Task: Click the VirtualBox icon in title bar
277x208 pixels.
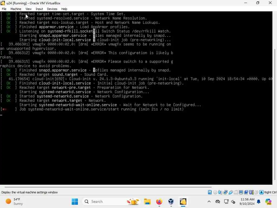Action: 3,3
